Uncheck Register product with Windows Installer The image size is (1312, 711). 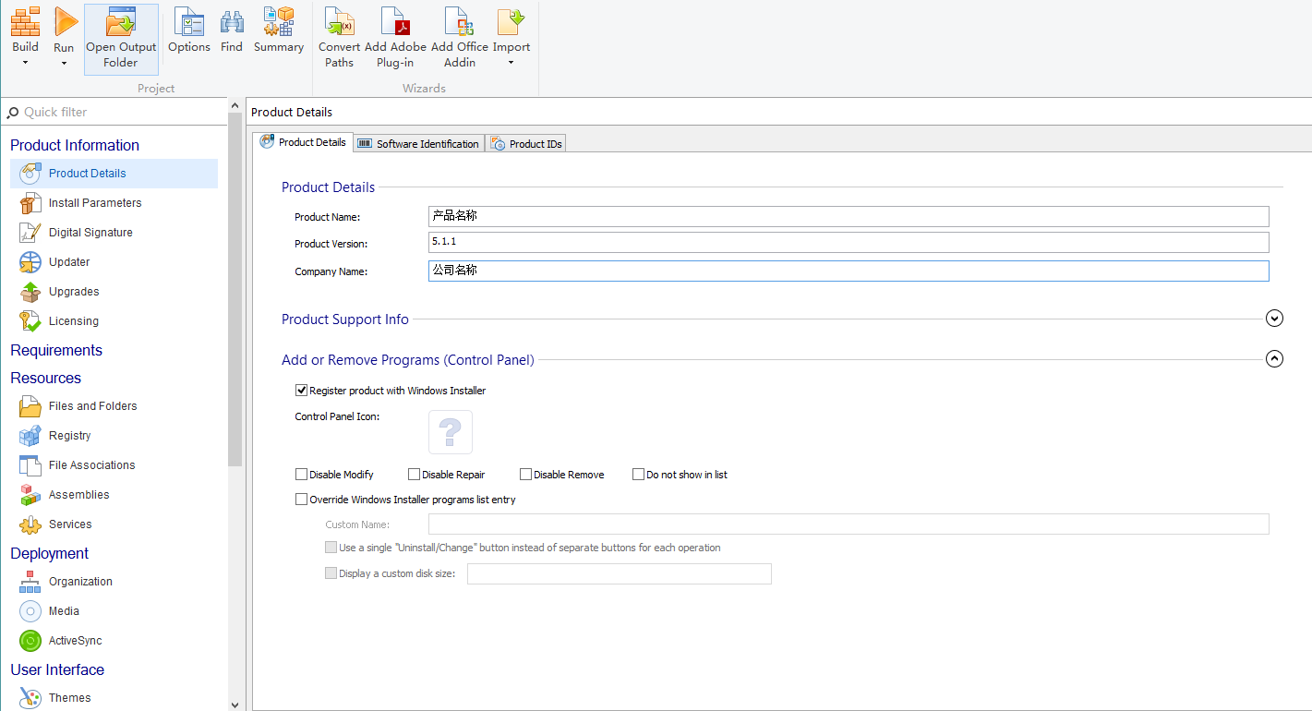point(301,391)
